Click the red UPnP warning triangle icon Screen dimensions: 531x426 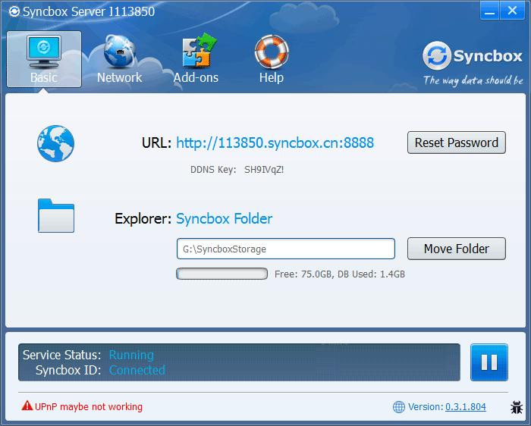coord(27,406)
